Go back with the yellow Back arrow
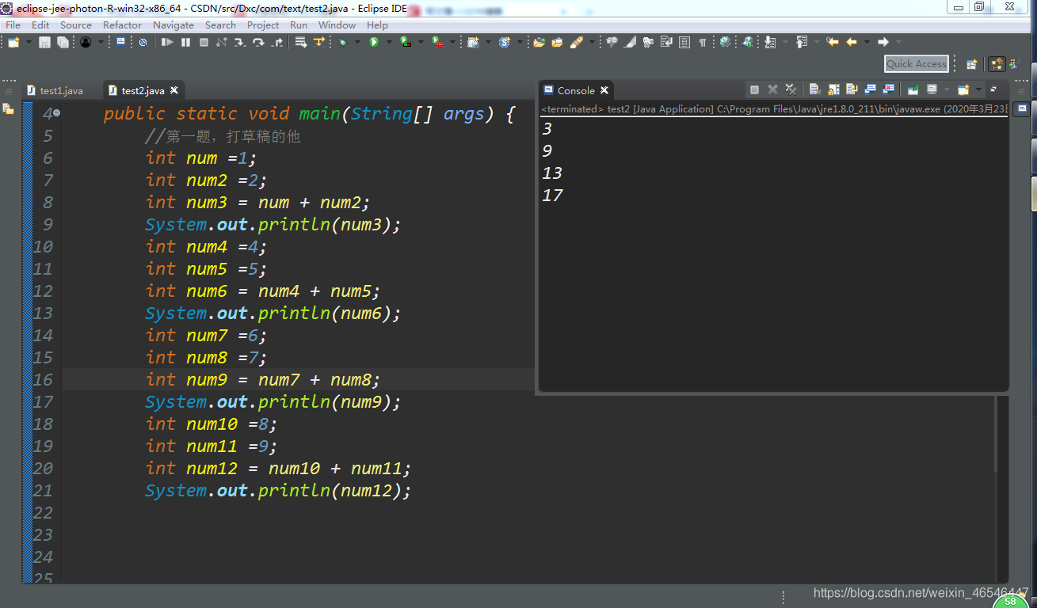 852,42
